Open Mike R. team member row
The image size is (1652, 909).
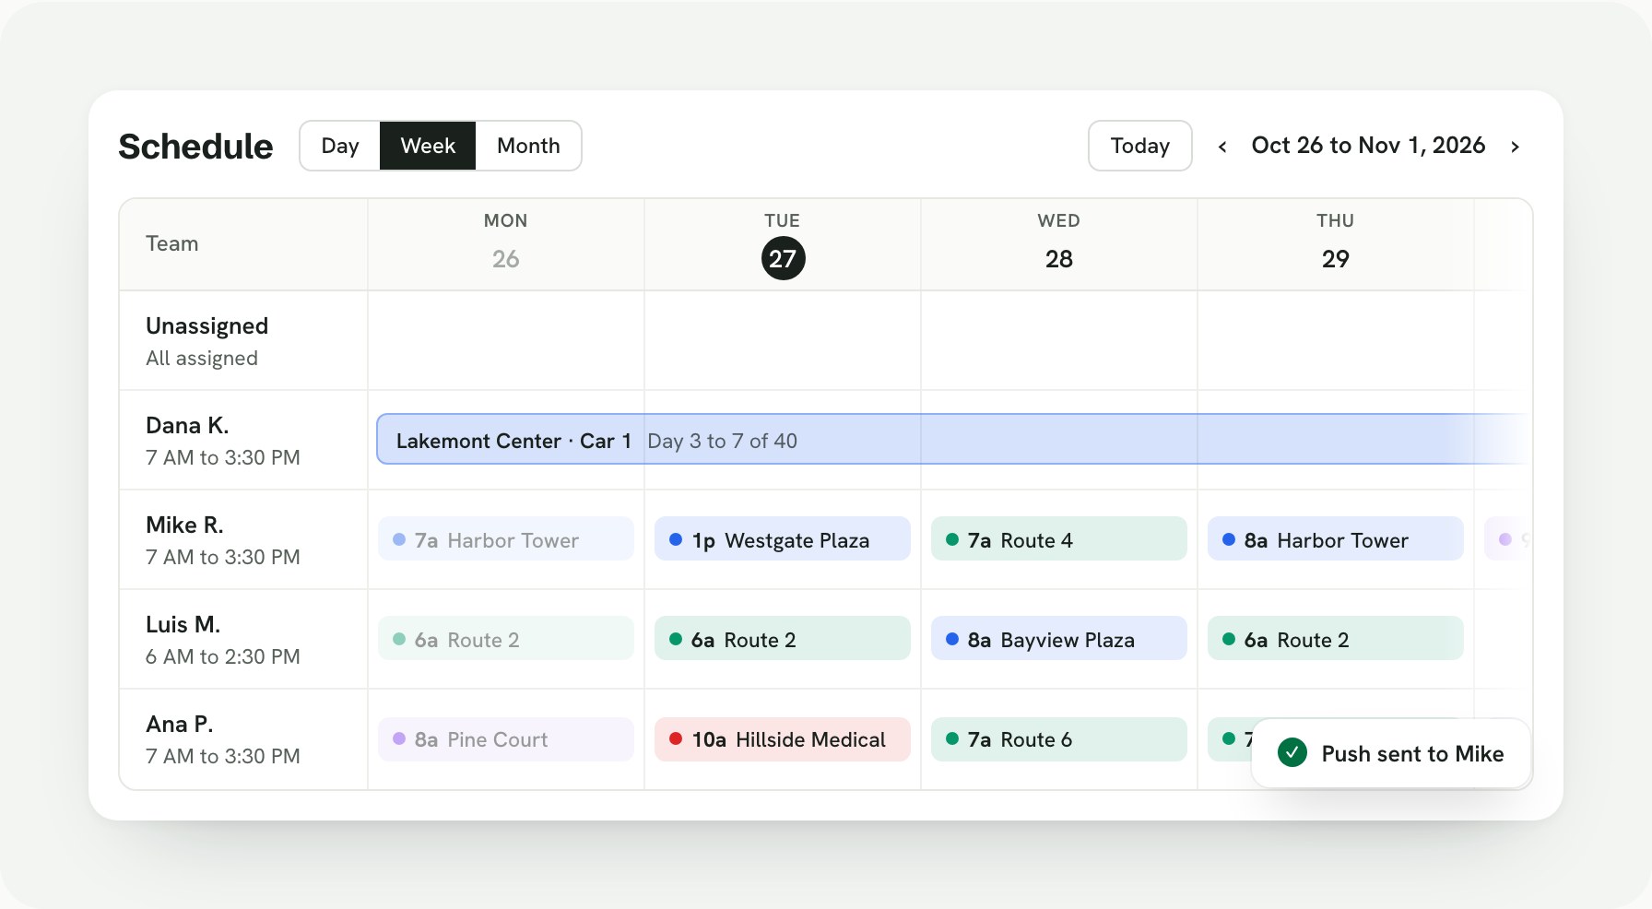tap(243, 539)
